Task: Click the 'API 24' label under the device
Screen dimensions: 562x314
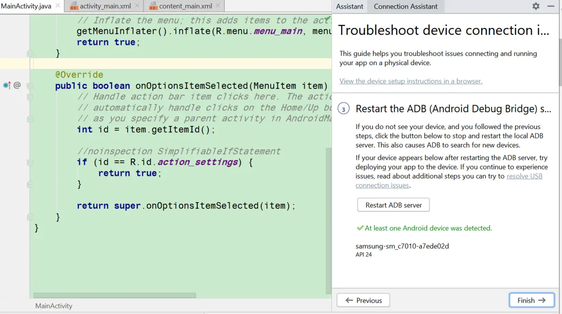Action: click(363, 255)
